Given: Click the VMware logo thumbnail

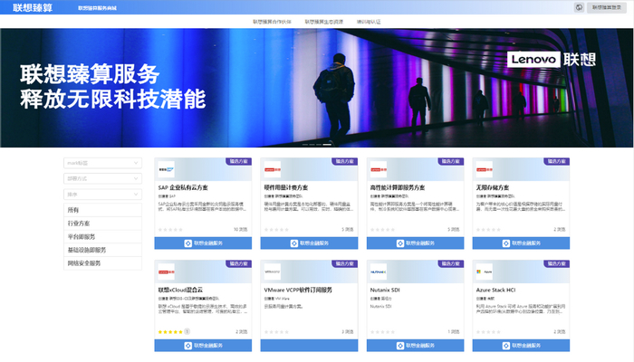Looking at the screenshot, I should click(272, 271).
